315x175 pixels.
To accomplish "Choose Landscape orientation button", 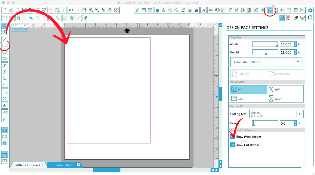I will click(279, 74).
